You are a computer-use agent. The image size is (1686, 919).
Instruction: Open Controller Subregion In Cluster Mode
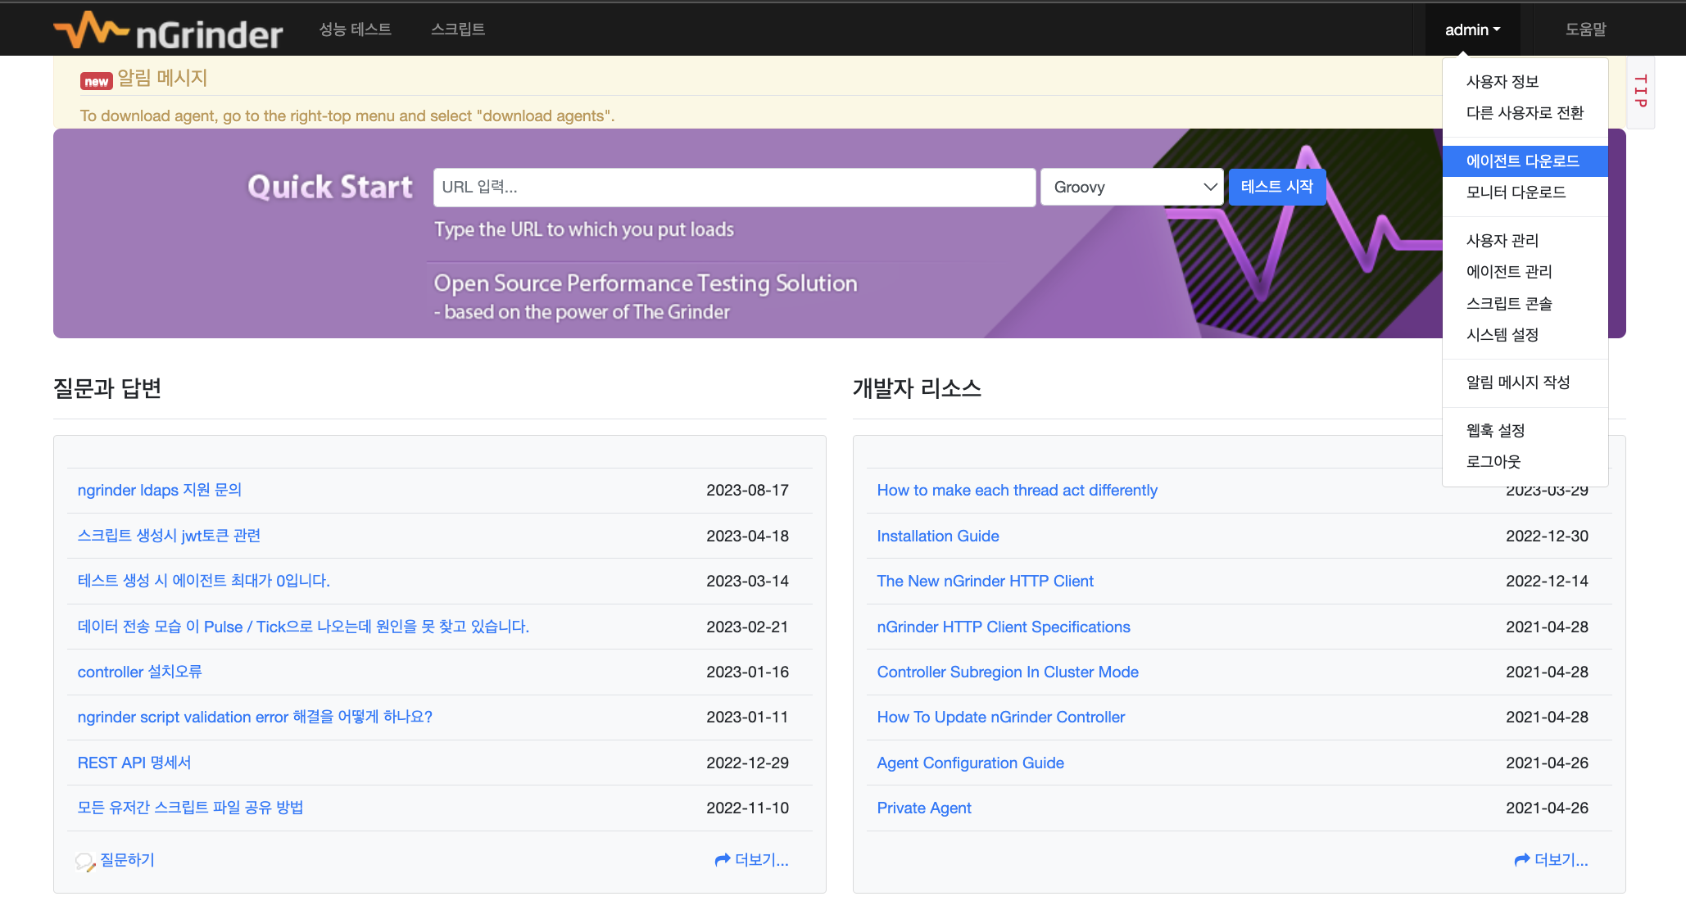pyautogui.click(x=1008, y=672)
